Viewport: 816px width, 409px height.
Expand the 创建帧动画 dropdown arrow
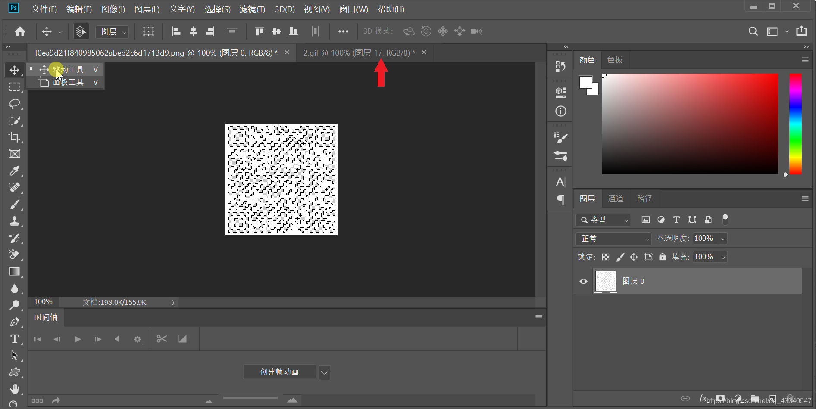pyautogui.click(x=325, y=372)
